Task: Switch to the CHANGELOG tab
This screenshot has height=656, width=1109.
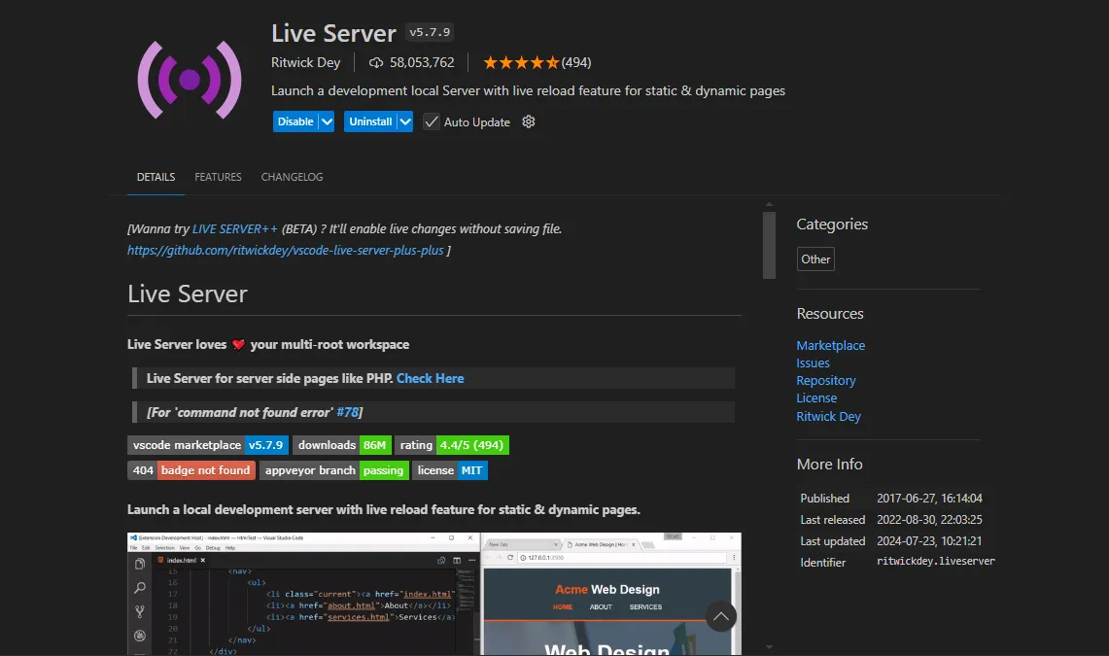Action: 293,177
